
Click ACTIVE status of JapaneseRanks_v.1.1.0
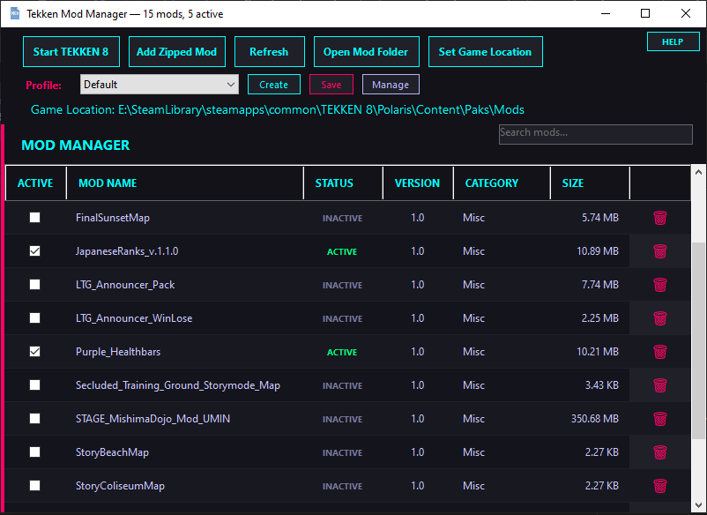coord(342,251)
